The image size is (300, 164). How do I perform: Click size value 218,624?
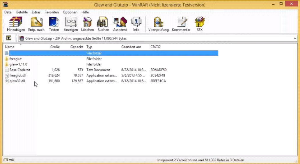tap(54, 75)
